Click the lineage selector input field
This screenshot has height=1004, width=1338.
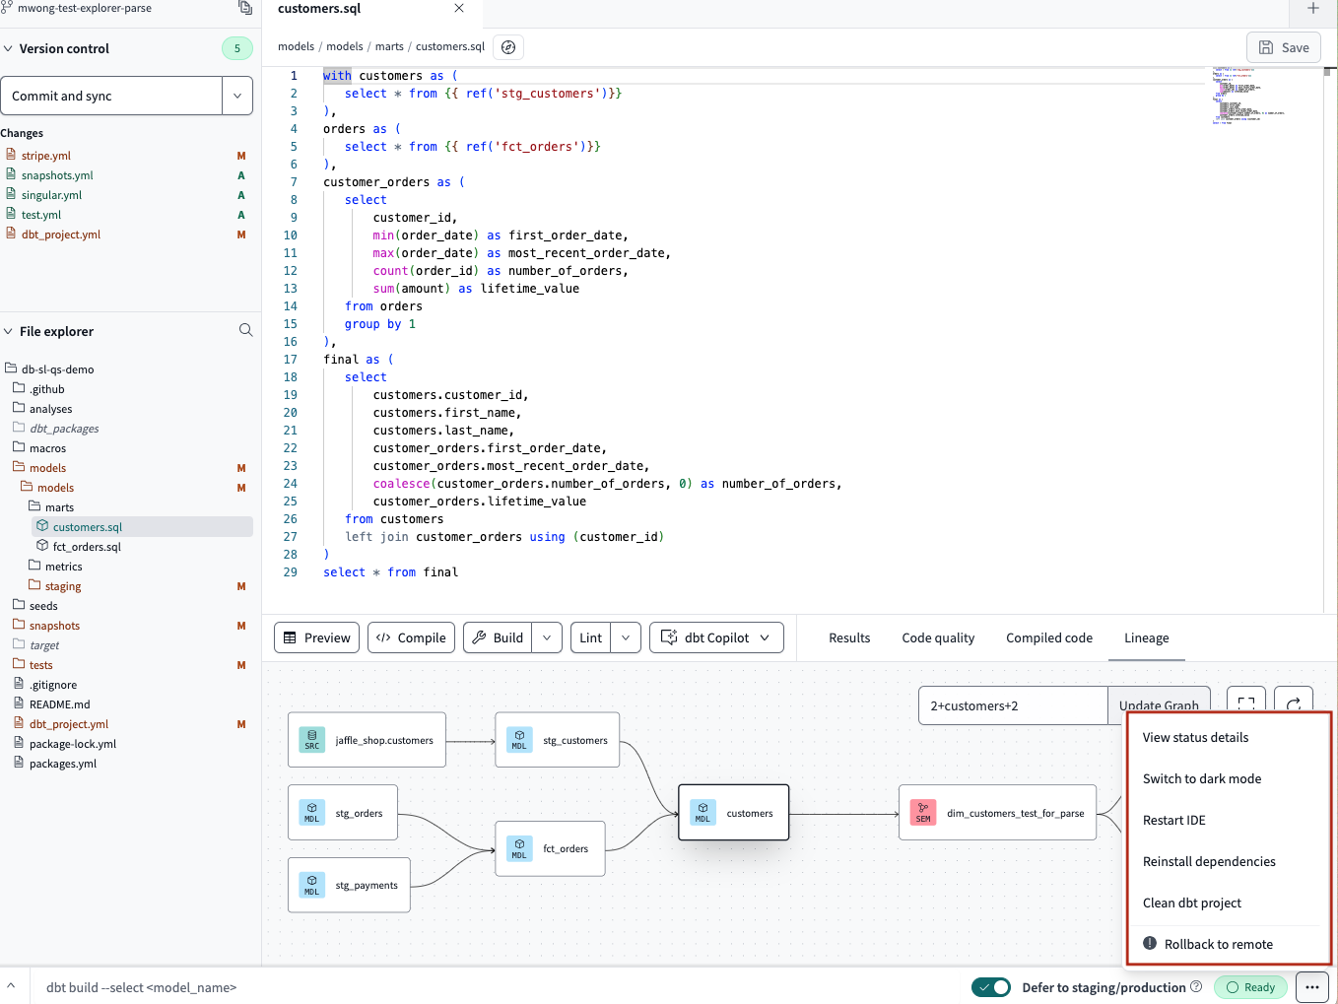point(1013,705)
